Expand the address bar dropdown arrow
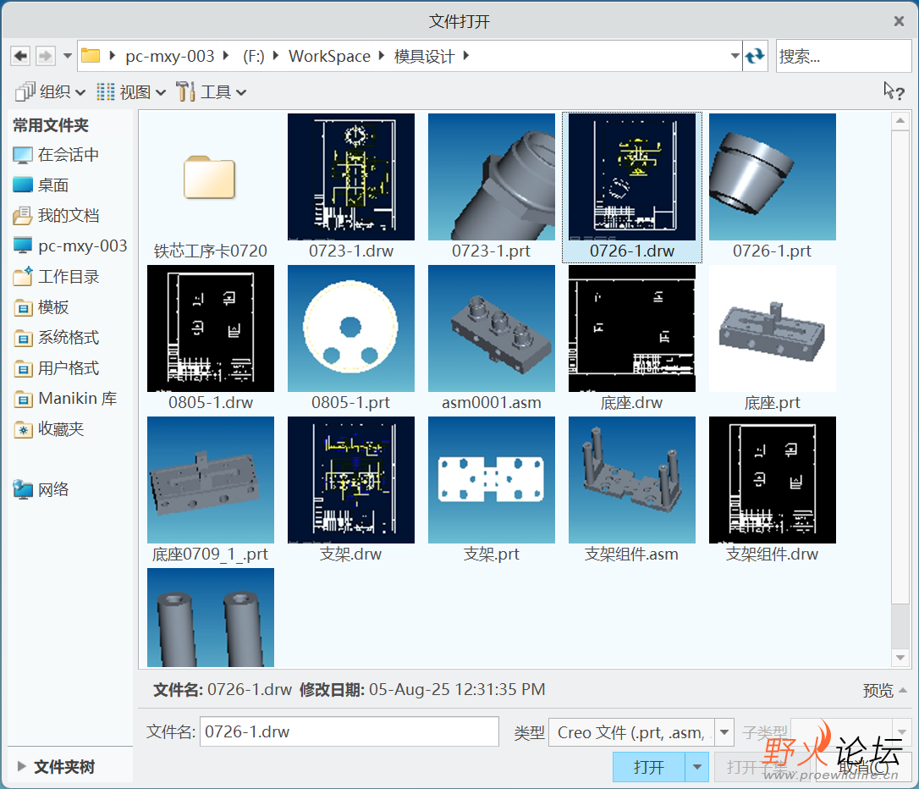 click(x=735, y=56)
